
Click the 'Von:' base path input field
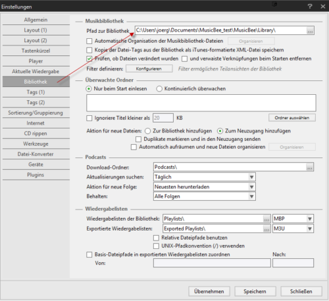pos(212,263)
